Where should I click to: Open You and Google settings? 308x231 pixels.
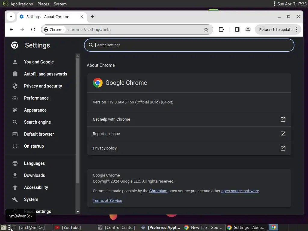click(39, 62)
